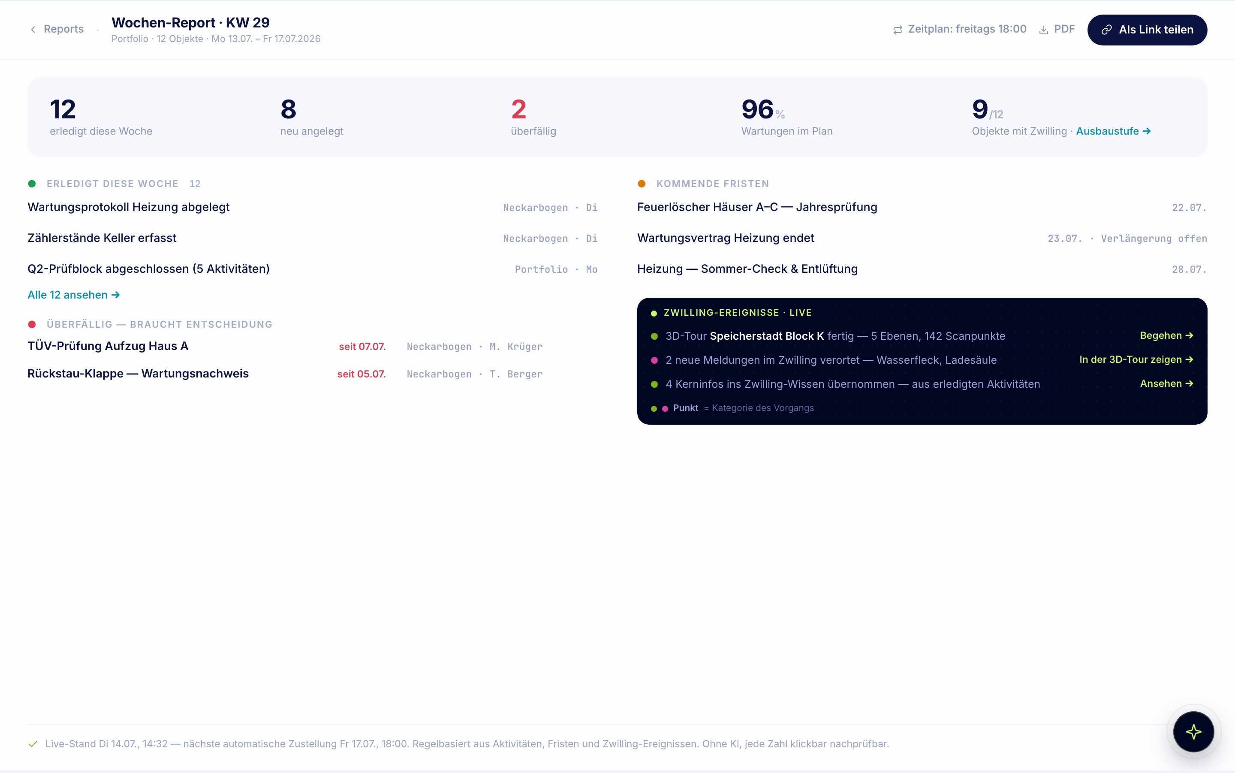The image size is (1235, 773).
Task: Open Zählerstände Keller erfasst entry
Action: 312,238
